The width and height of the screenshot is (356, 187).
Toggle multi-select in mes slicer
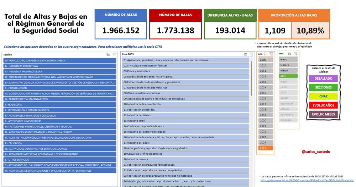289,53
